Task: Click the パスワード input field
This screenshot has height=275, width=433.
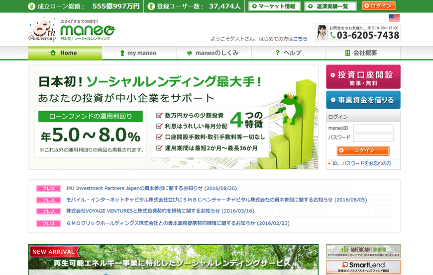Action: 373,137
